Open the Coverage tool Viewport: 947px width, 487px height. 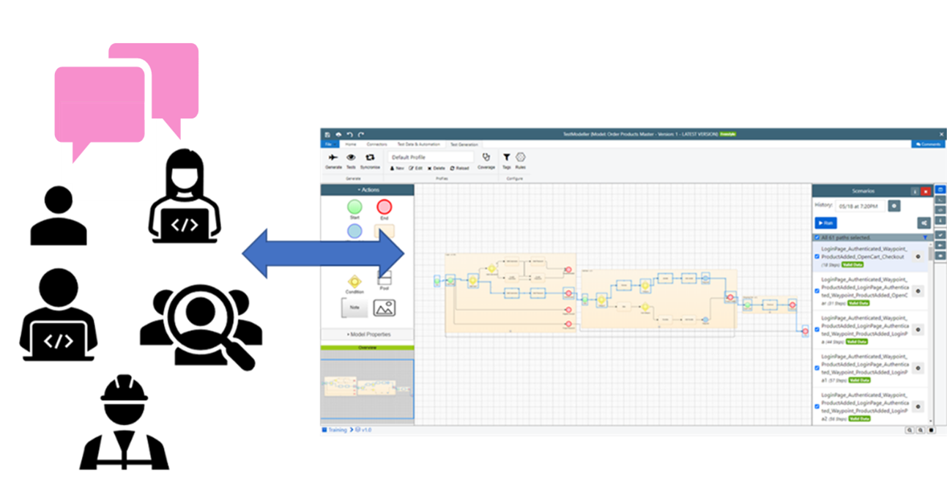coord(486,158)
